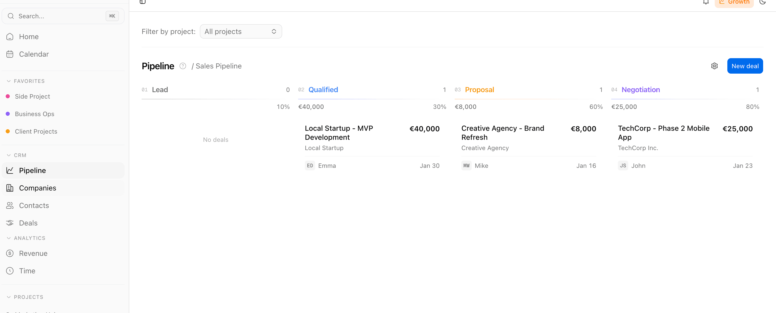Collapse the FAVORITES section

tap(9, 81)
